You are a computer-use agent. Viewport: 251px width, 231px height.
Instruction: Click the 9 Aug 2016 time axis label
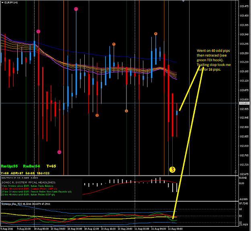pos(7,229)
